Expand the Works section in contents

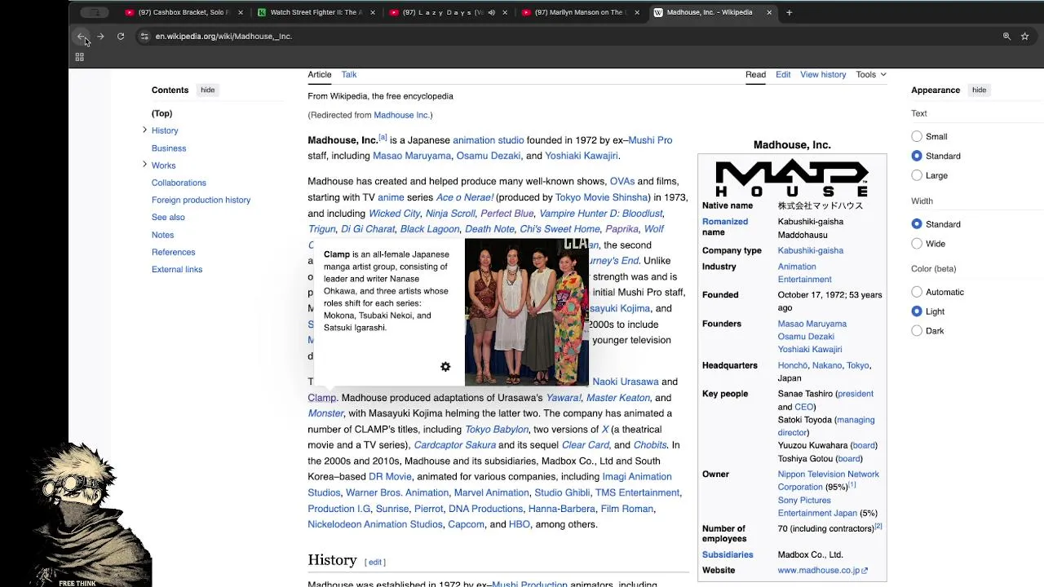click(144, 165)
